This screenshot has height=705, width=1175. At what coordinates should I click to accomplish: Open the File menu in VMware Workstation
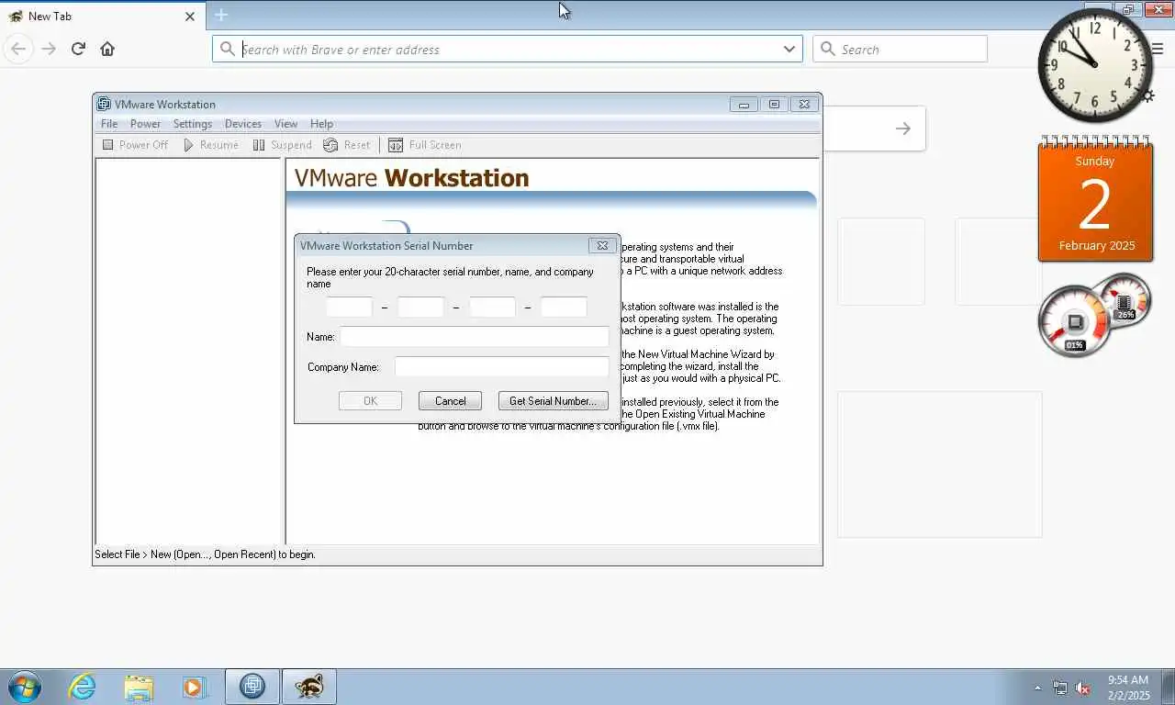pyautogui.click(x=109, y=124)
